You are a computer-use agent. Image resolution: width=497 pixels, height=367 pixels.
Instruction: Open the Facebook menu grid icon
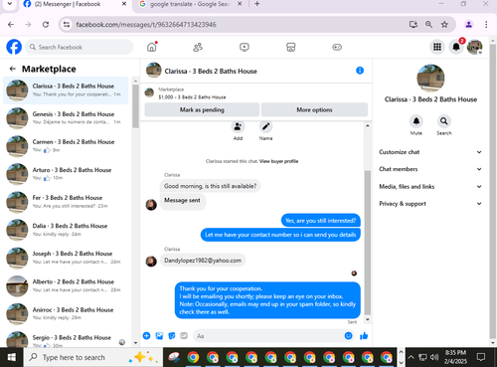pos(437,47)
